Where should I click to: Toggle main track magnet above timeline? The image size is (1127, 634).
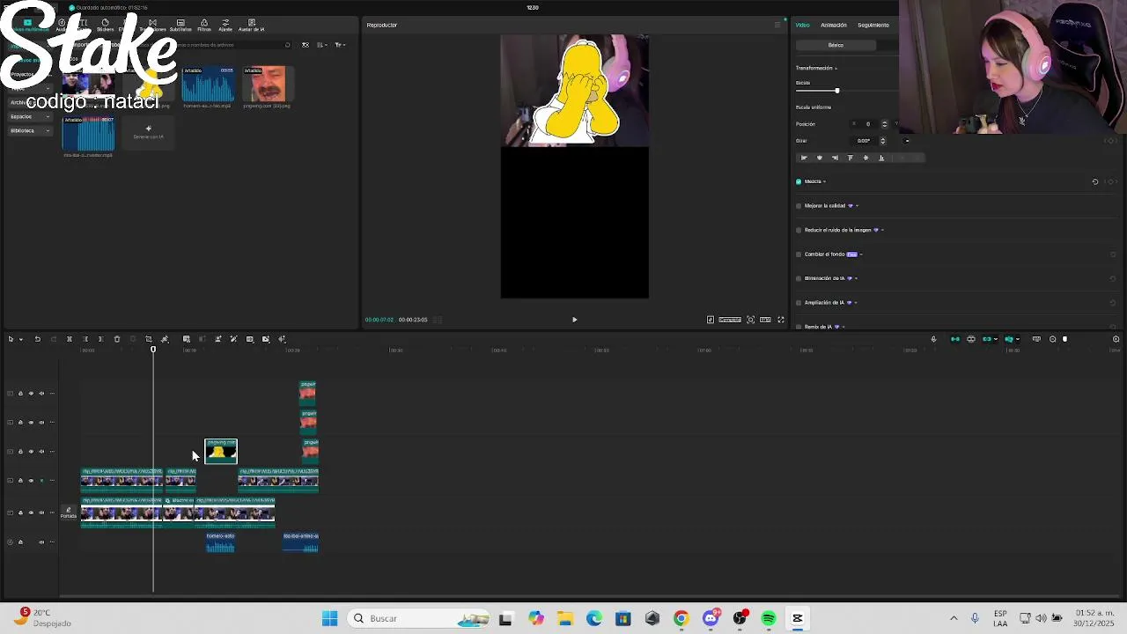955,339
